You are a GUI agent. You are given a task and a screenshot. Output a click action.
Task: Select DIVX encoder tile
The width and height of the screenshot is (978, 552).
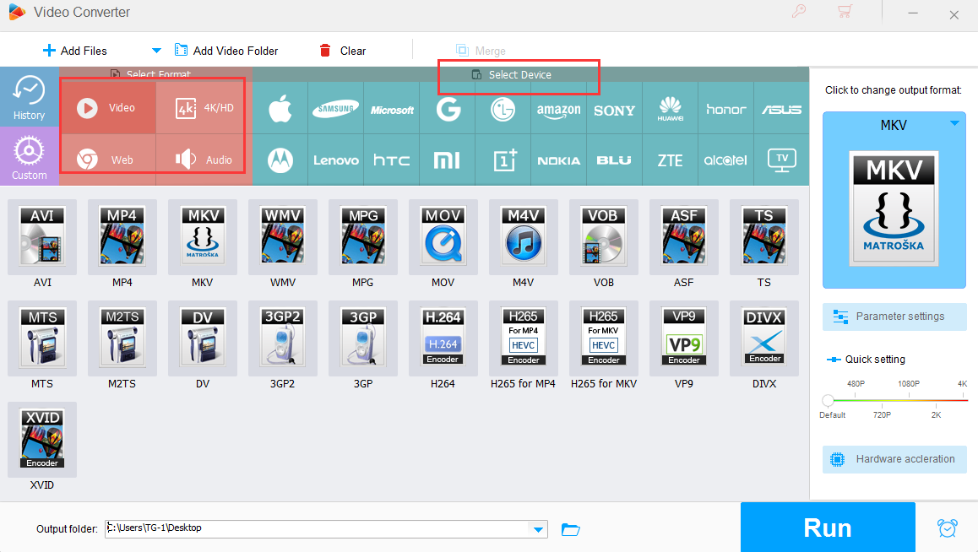click(x=764, y=338)
